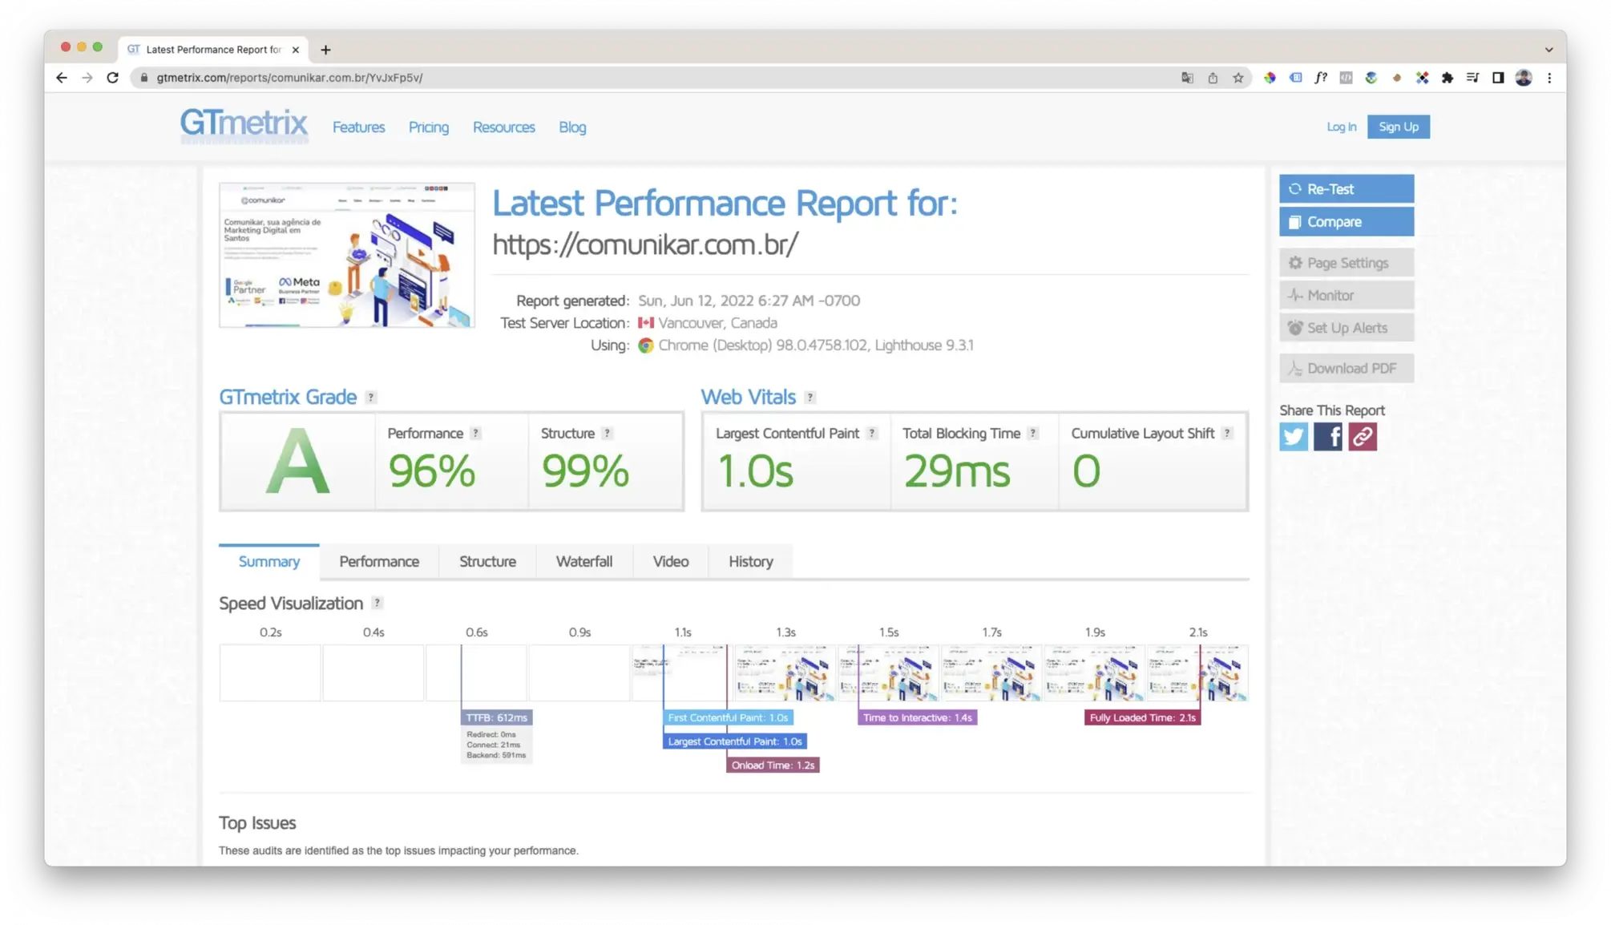Click the Largest Contentful Paint: 1.0s marker label
This screenshot has width=1611, height=925.
click(735, 742)
